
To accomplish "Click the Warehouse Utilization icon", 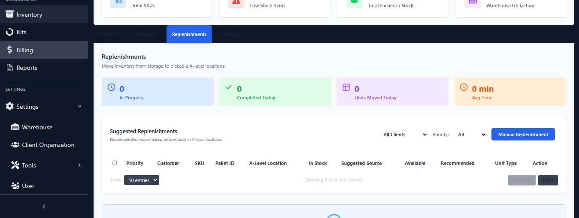I will (473, 2).
